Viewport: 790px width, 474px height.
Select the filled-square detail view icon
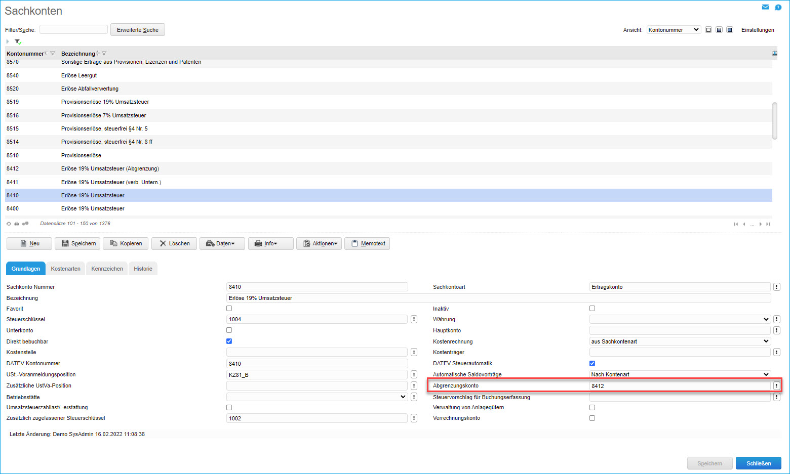point(730,30)
